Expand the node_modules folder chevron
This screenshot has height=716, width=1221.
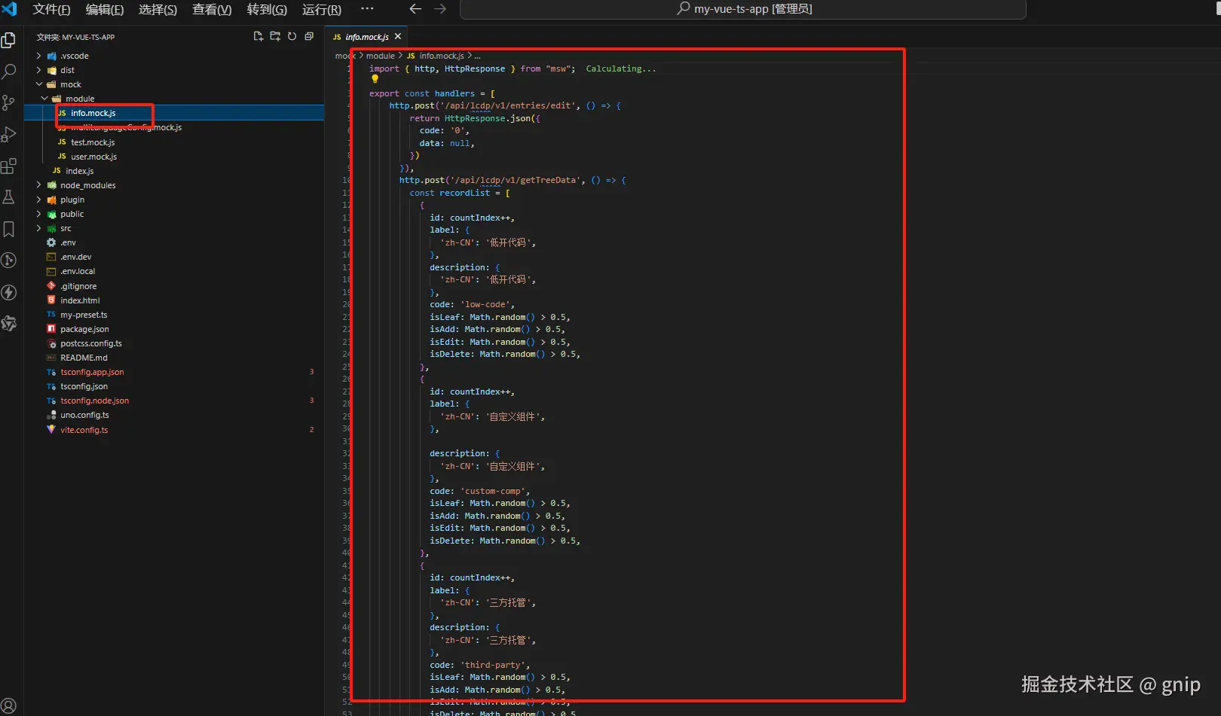click(38, 185)
